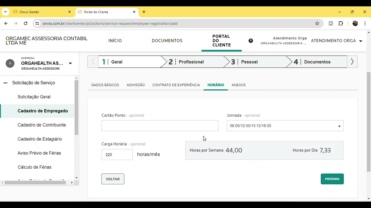
Task: Close the Portal do Cliente tab
Action: coord(134,12)
